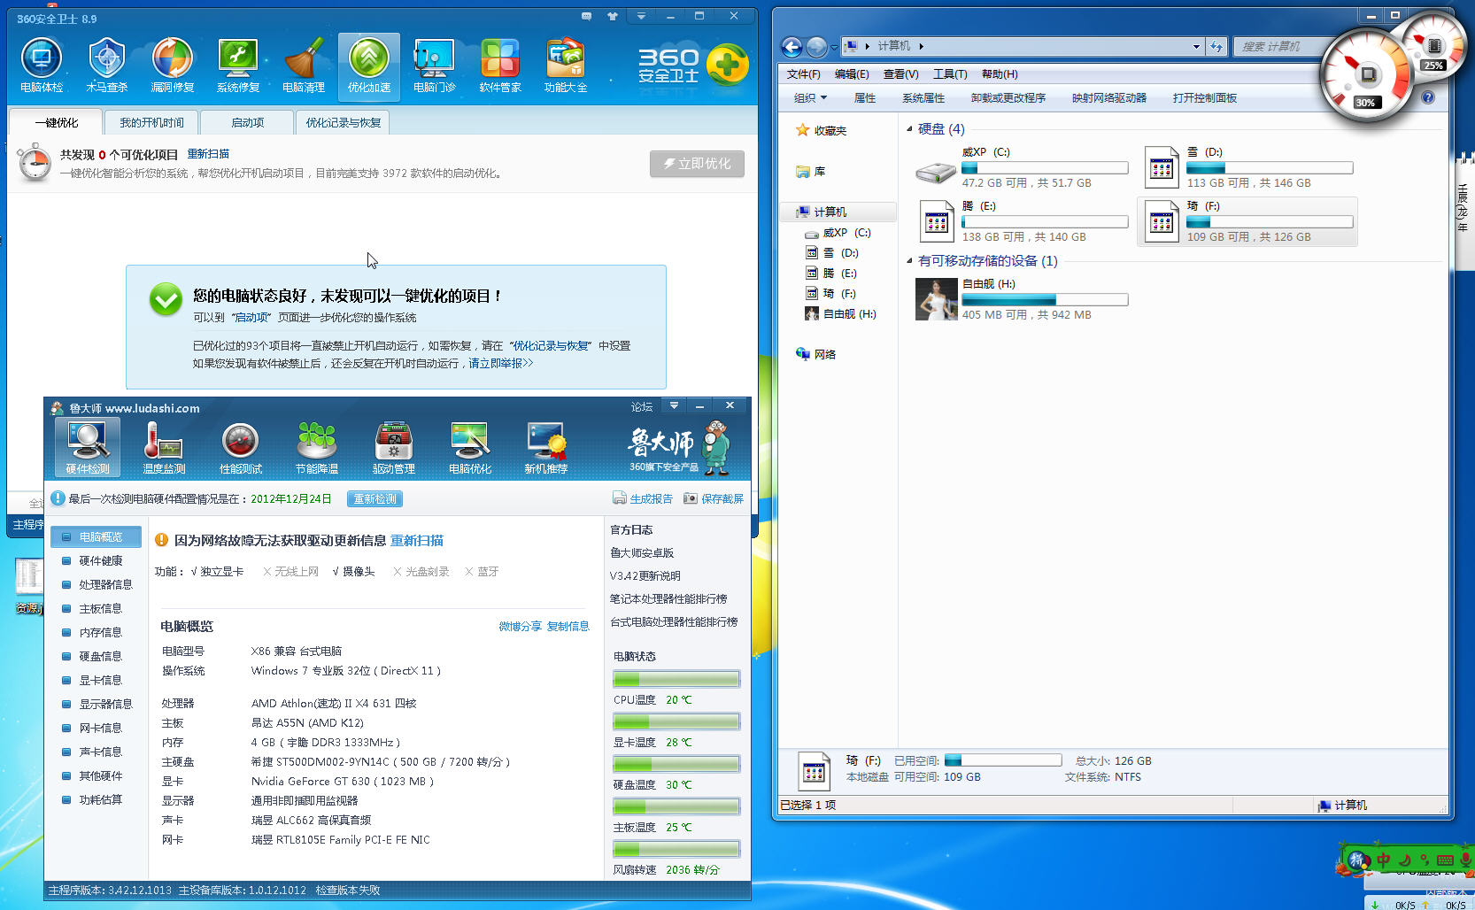Open 软件管家 software manager
Viewport: 1475px width, 910px height.
(x=499, y=62)
